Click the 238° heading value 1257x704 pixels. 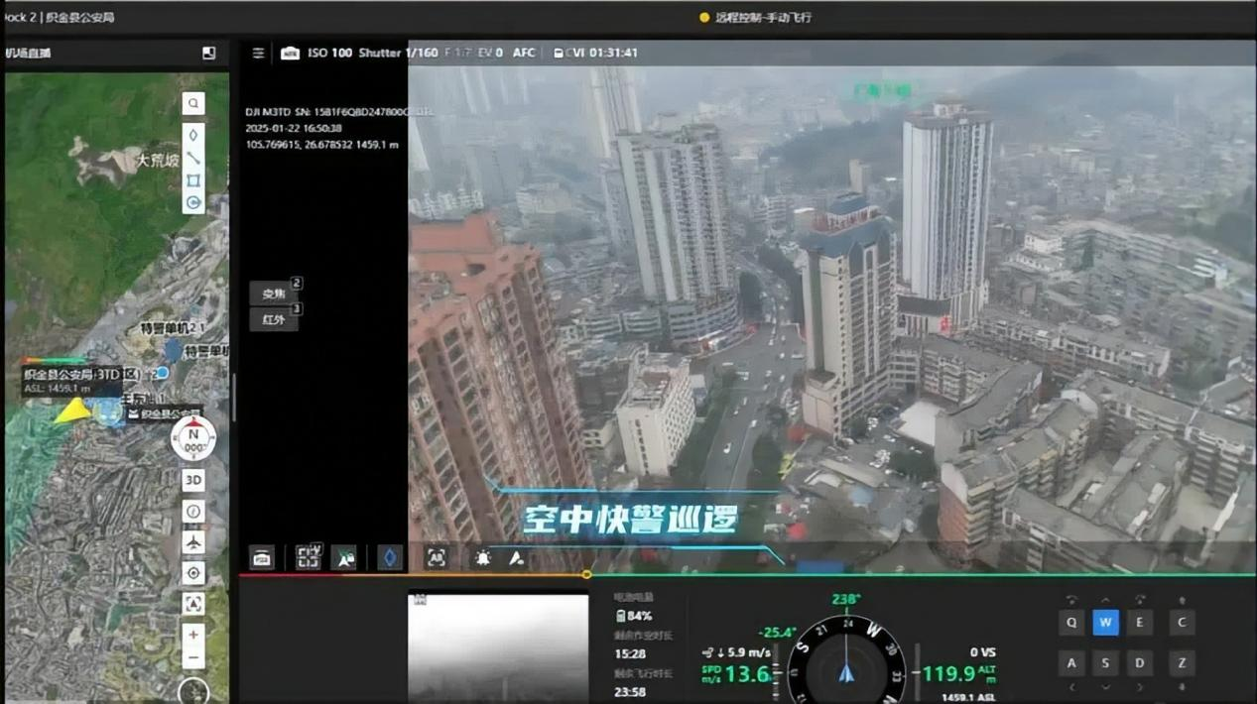click(846, 599)
